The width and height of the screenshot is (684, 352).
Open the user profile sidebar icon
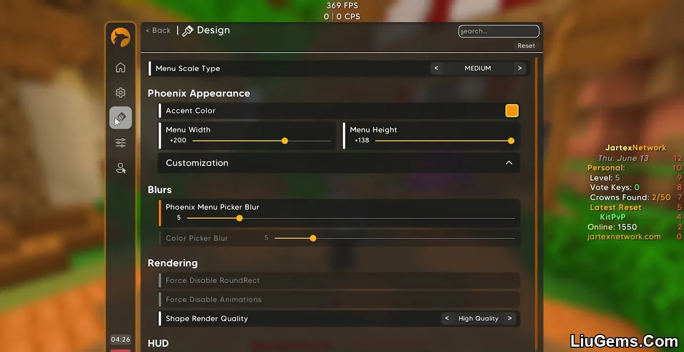121,169
